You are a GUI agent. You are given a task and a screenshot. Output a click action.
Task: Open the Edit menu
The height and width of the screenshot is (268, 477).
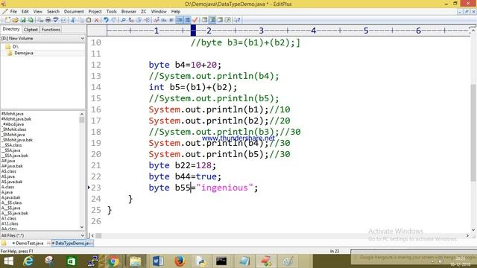[25, 11]
